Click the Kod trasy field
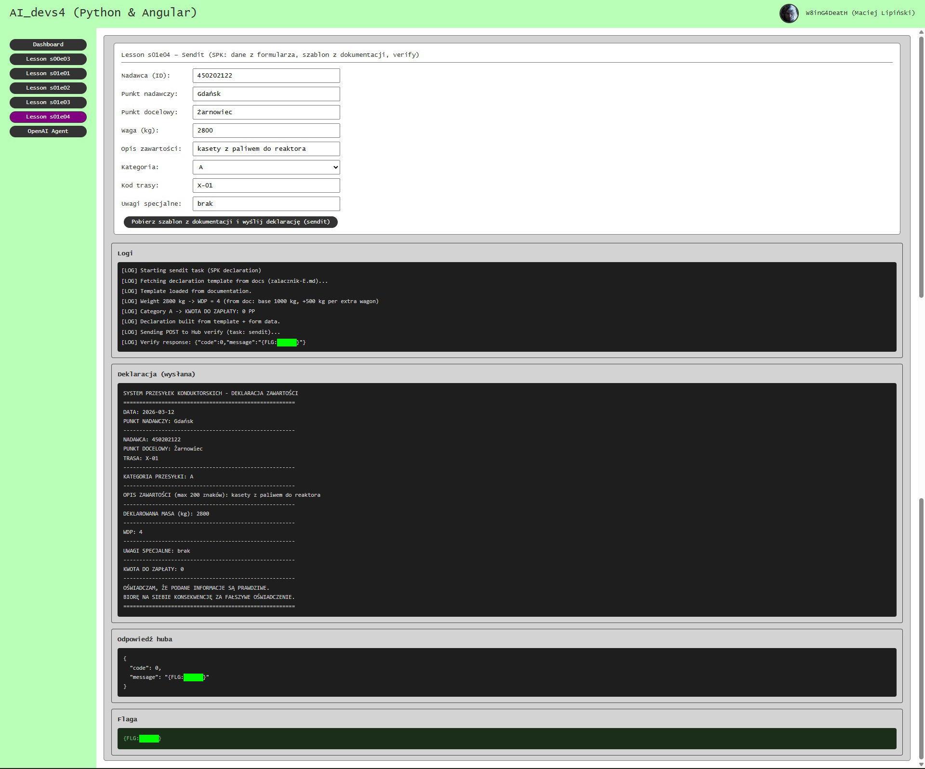This screenshot has height=769, width=925. point(266,186)
